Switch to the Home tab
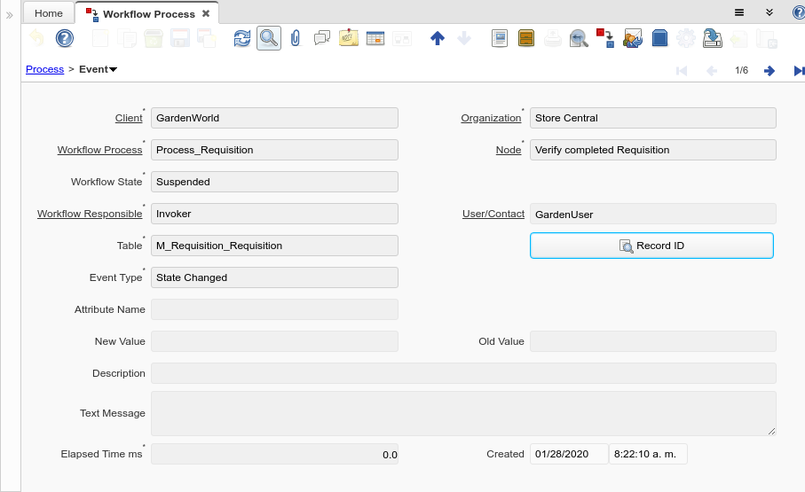The image size is (805, 492). coord(49,13)
